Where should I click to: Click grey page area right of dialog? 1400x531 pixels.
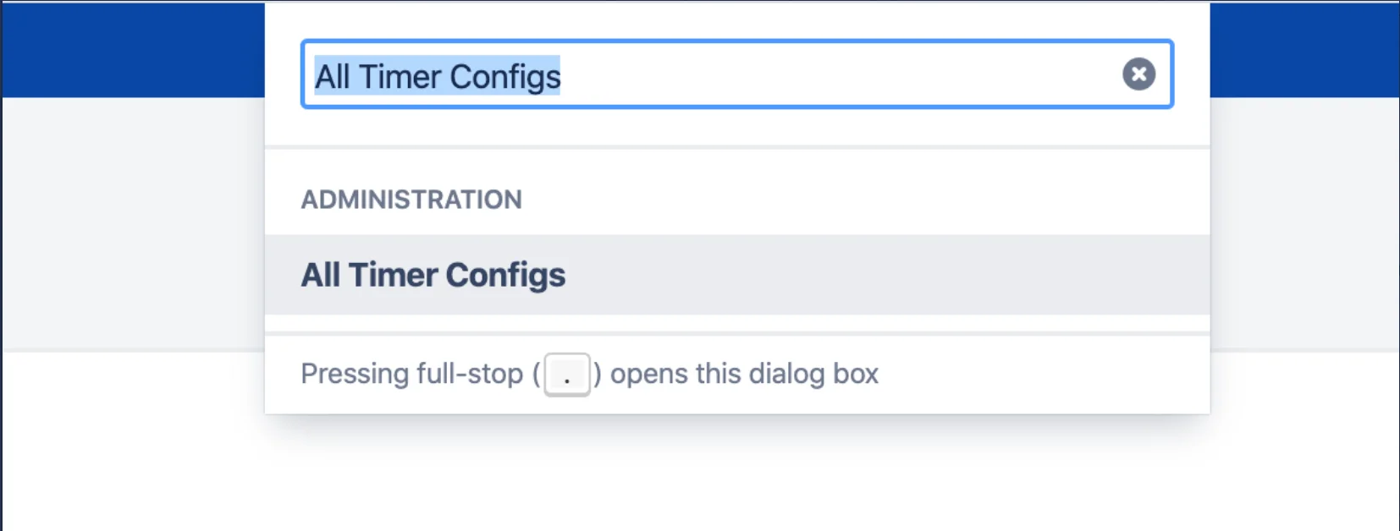point(1304,223)
